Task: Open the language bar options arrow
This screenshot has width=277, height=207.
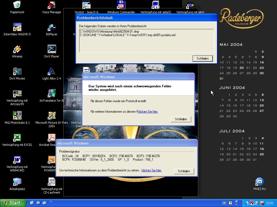Action: [x=236, y=204]
